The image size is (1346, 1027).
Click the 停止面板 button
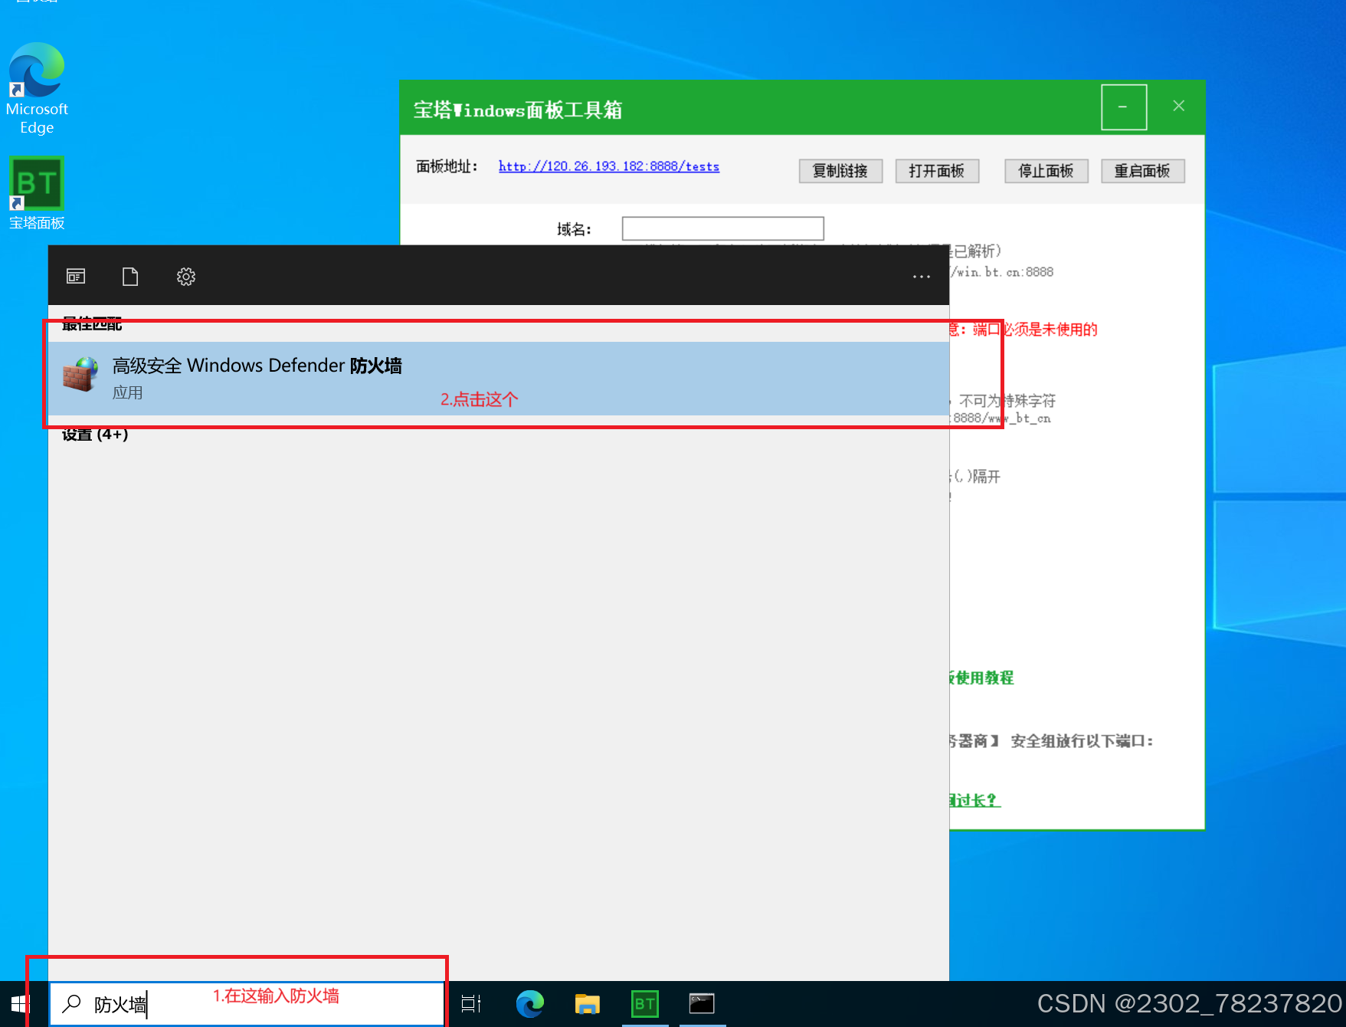tap(1046, 171)
